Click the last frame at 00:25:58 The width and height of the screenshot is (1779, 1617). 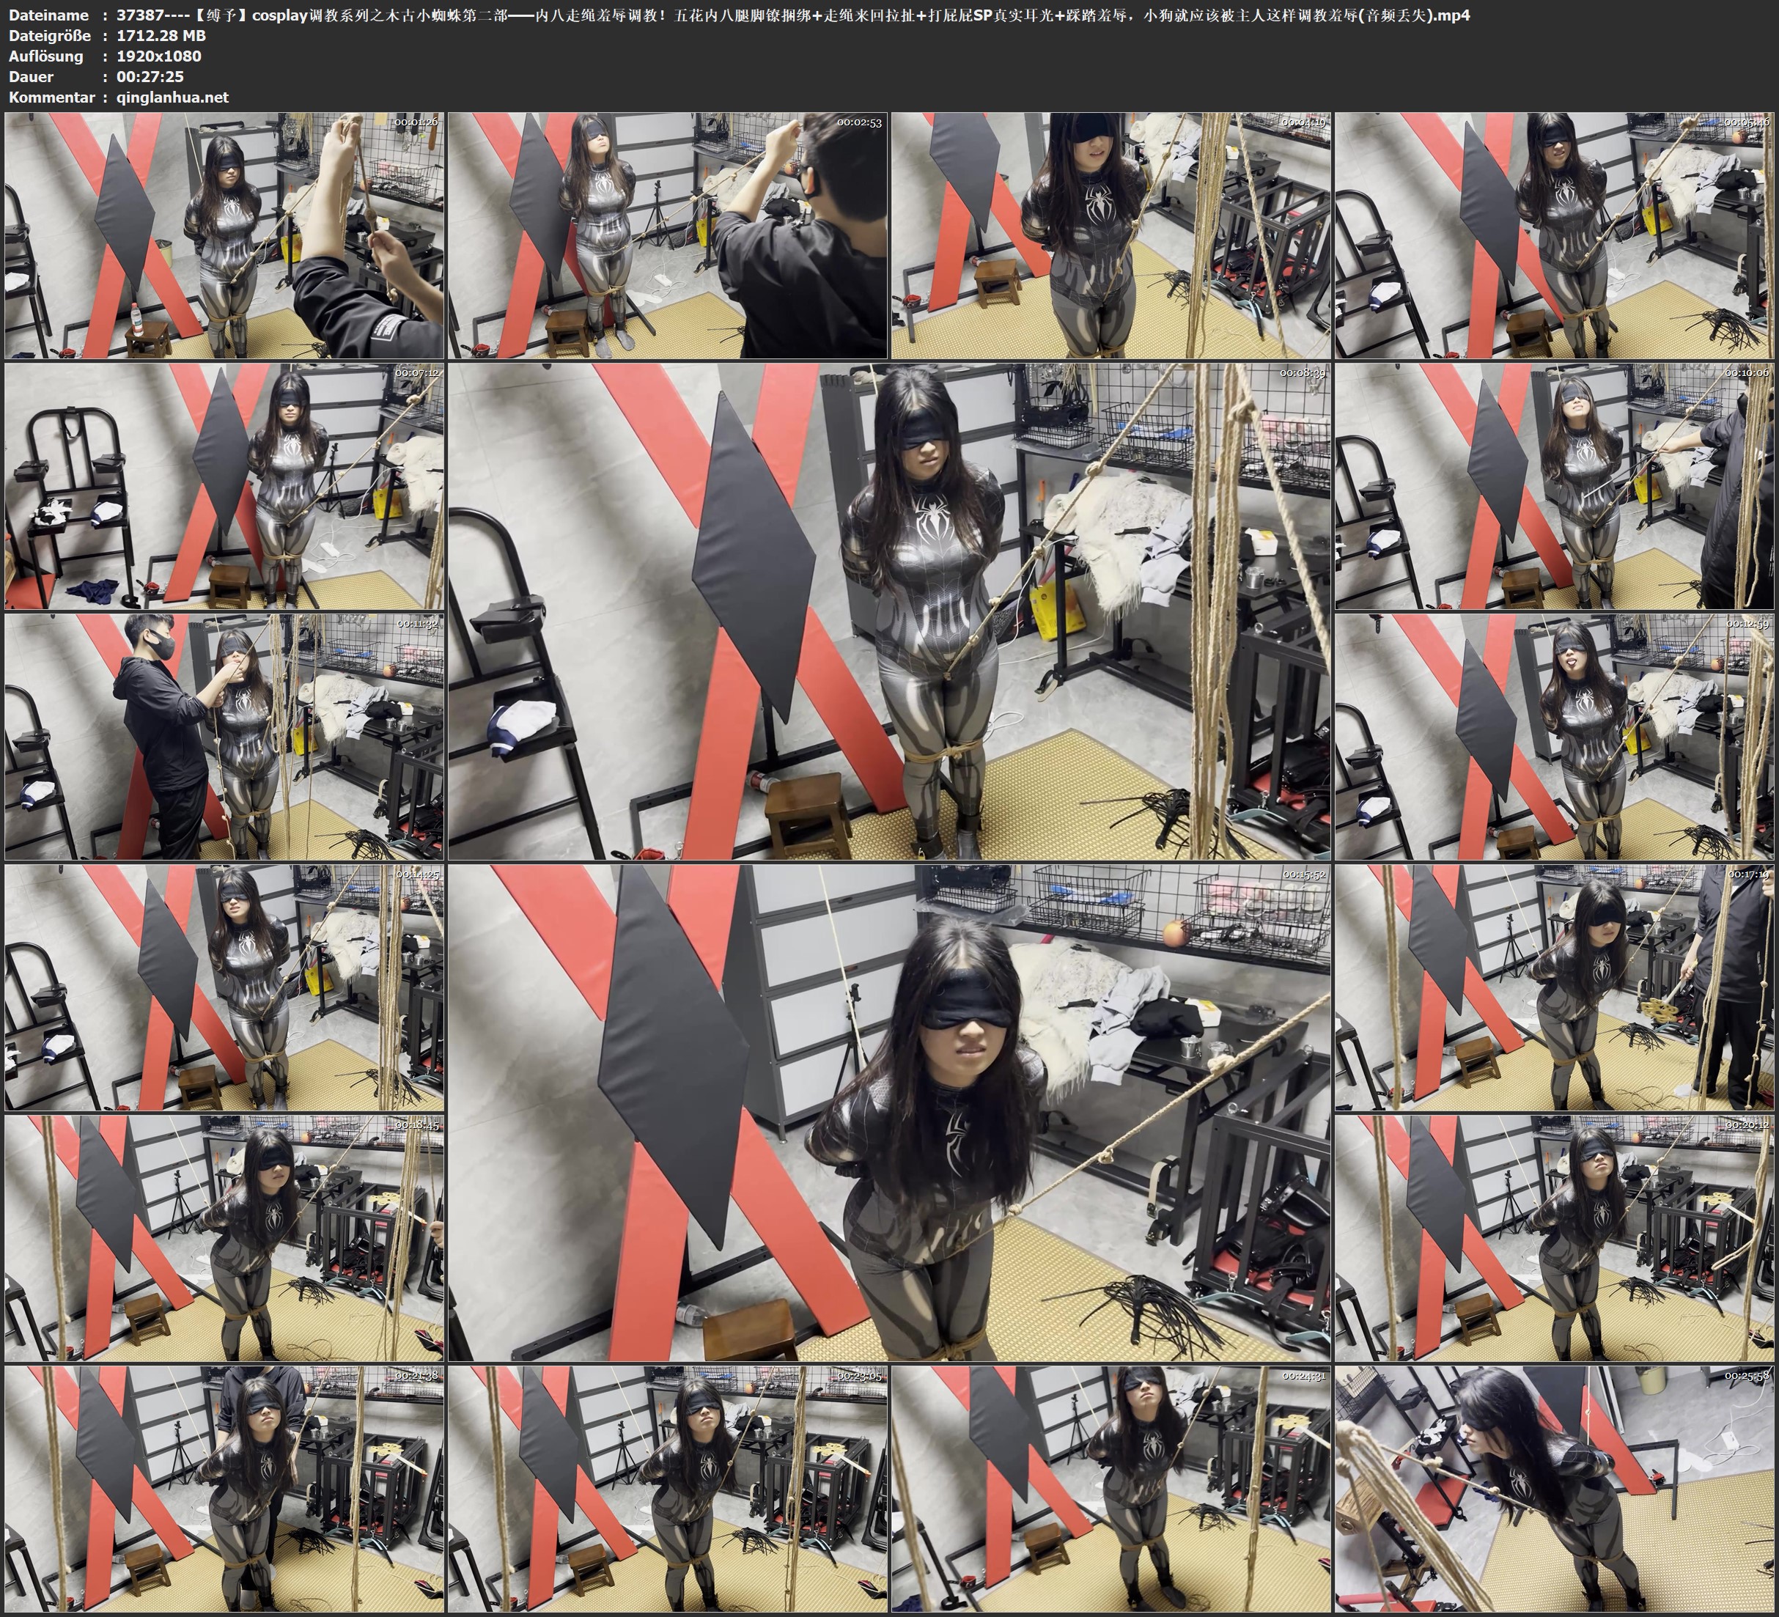[x=1555, y=1489]
